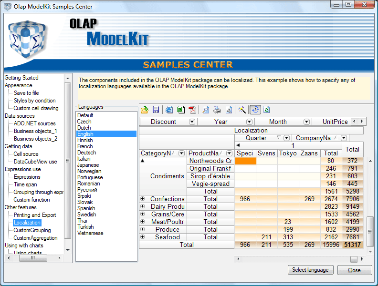Select English language

pyautogui.click(x=106, y=134)
